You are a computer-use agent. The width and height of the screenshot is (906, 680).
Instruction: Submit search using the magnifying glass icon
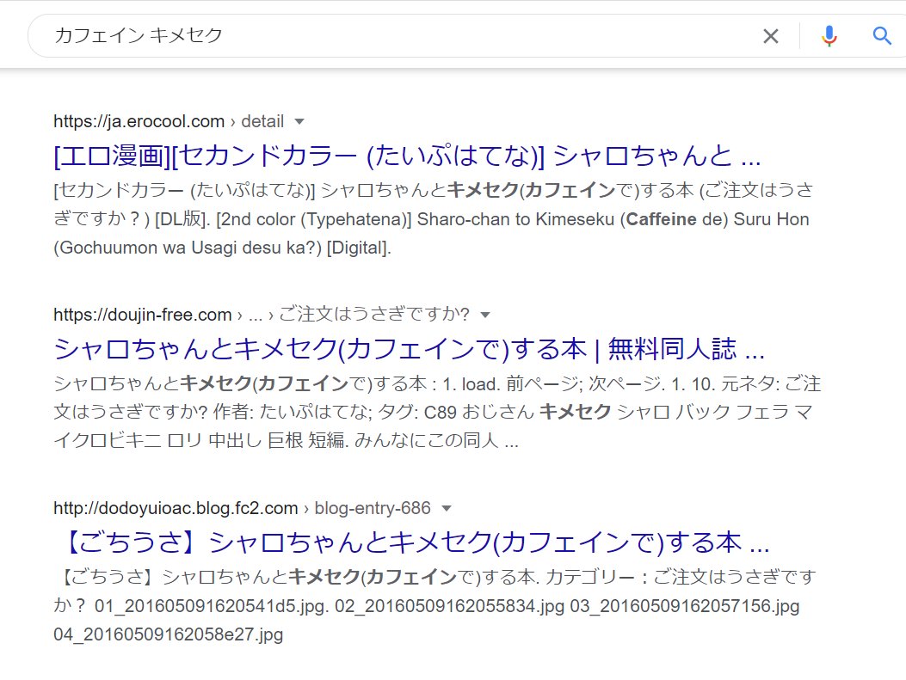pyautogui.click(x=882, y=36)
